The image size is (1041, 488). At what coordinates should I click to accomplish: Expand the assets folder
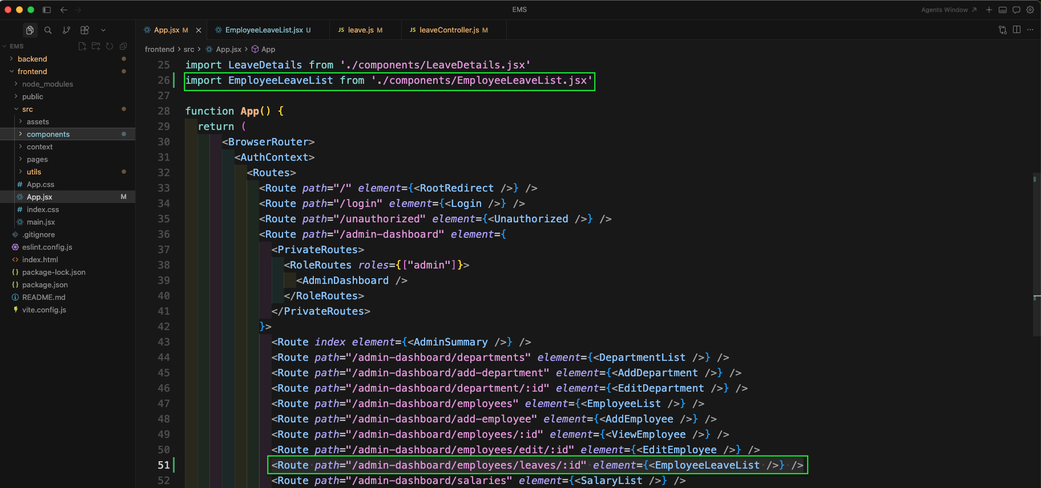(67, 121)
